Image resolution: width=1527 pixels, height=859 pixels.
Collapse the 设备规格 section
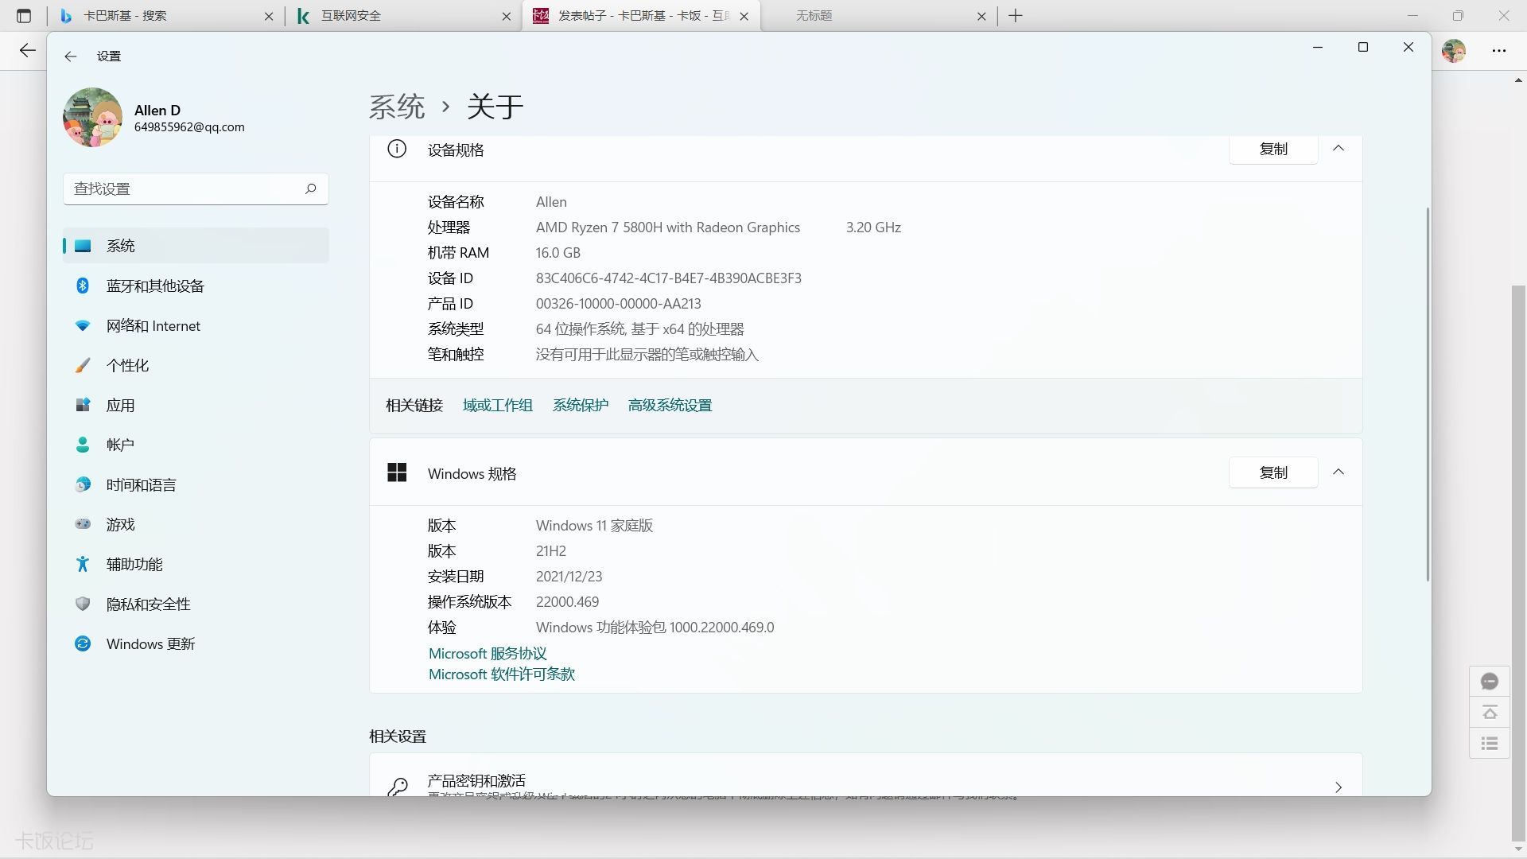pos(1339,149)
